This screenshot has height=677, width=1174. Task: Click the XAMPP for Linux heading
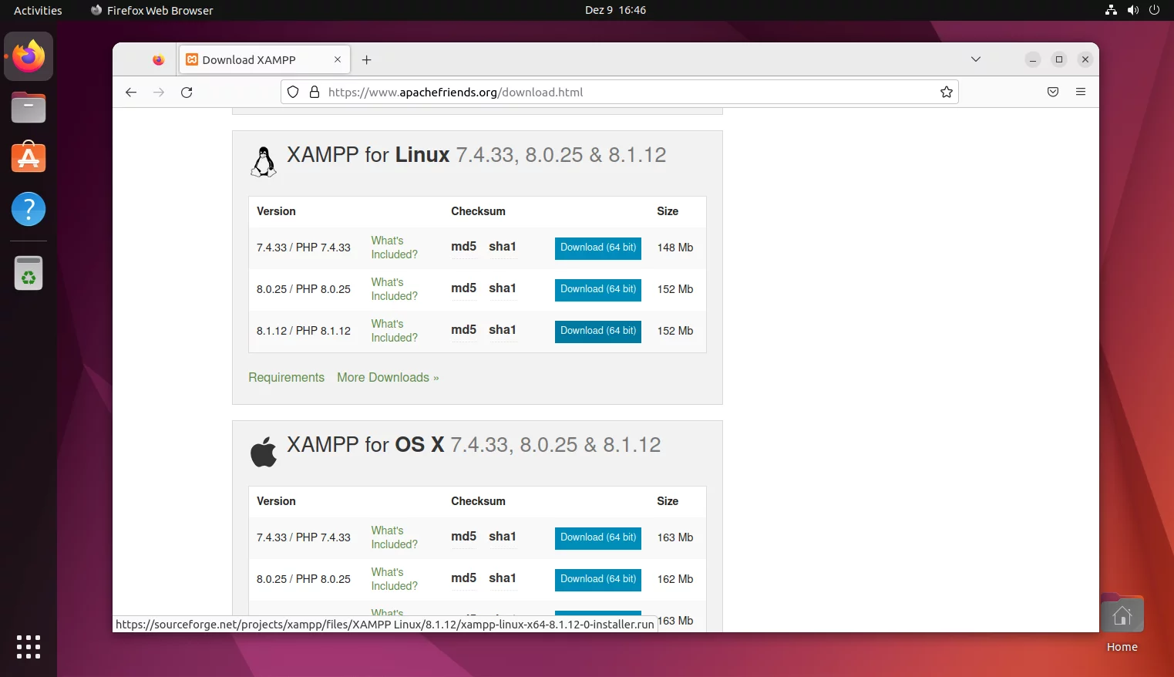pos(476,155)
